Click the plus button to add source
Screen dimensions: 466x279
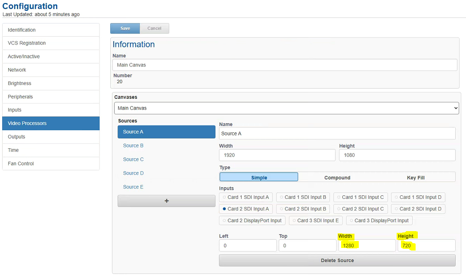(x=166, y=201)
